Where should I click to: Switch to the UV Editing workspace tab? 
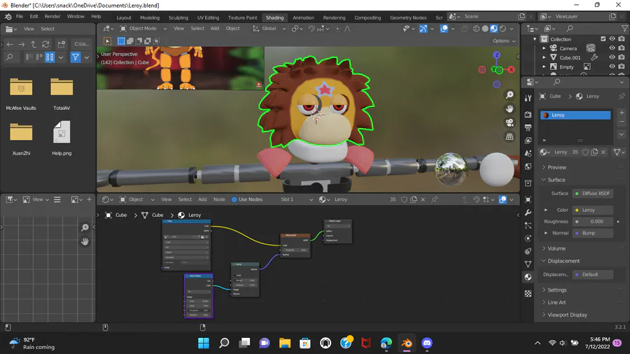[208, 17]
